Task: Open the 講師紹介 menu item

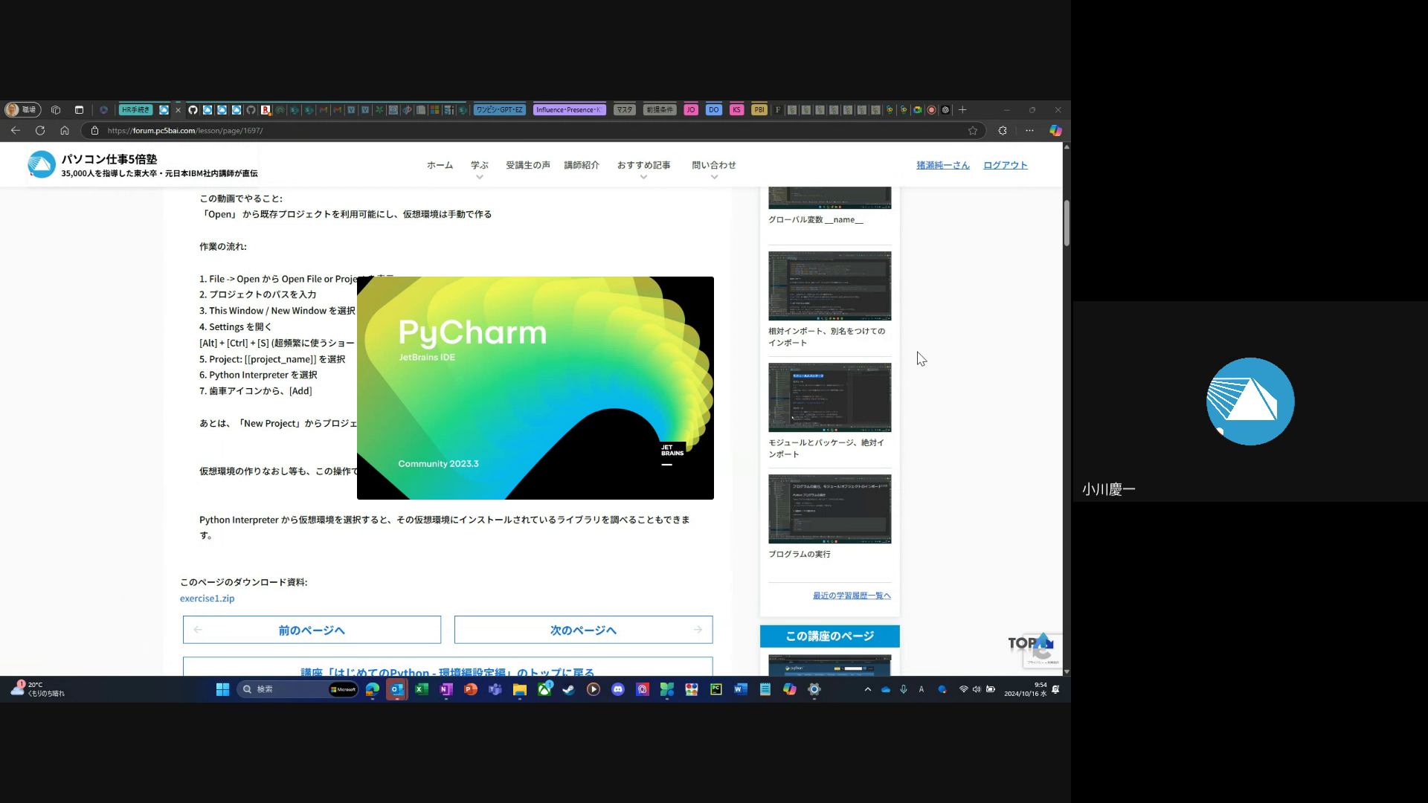Action: point(581,165)
